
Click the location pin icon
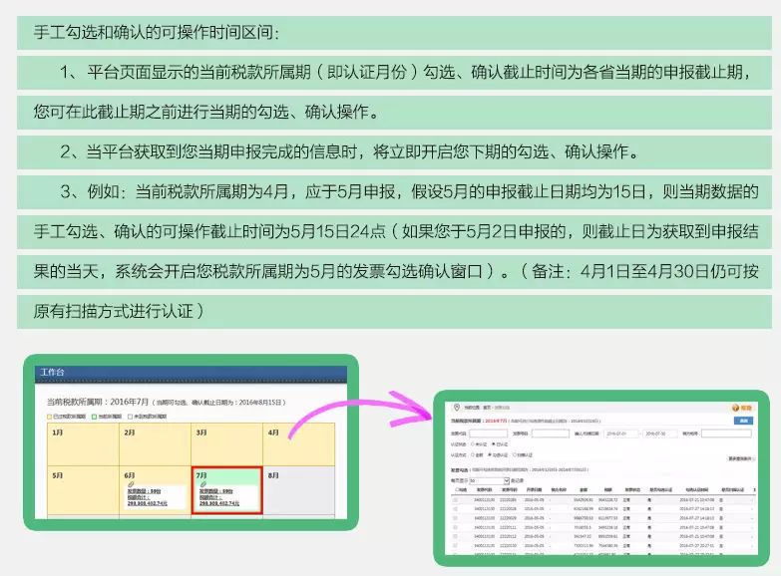pos(457,408)
